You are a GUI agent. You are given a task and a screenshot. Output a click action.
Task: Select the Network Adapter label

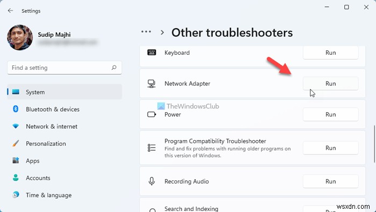(187, 84)
